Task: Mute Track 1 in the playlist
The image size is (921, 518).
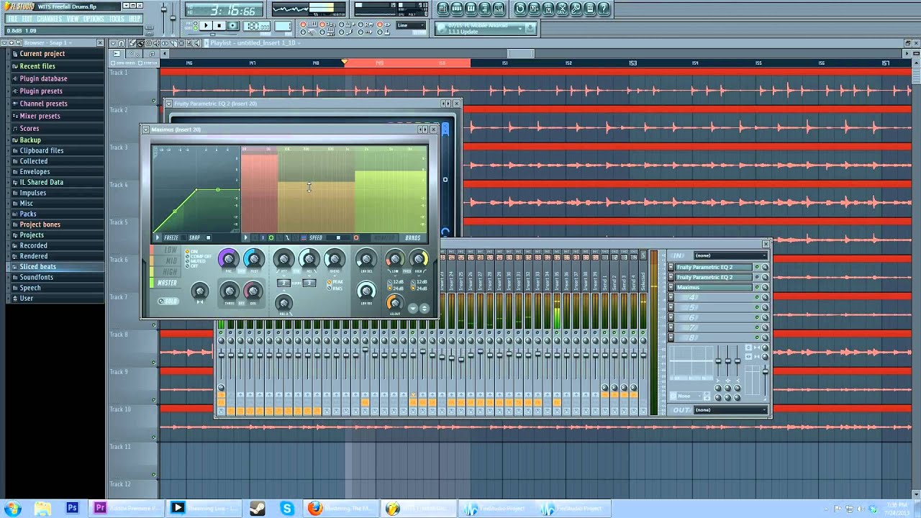Action: pos(154,101)
